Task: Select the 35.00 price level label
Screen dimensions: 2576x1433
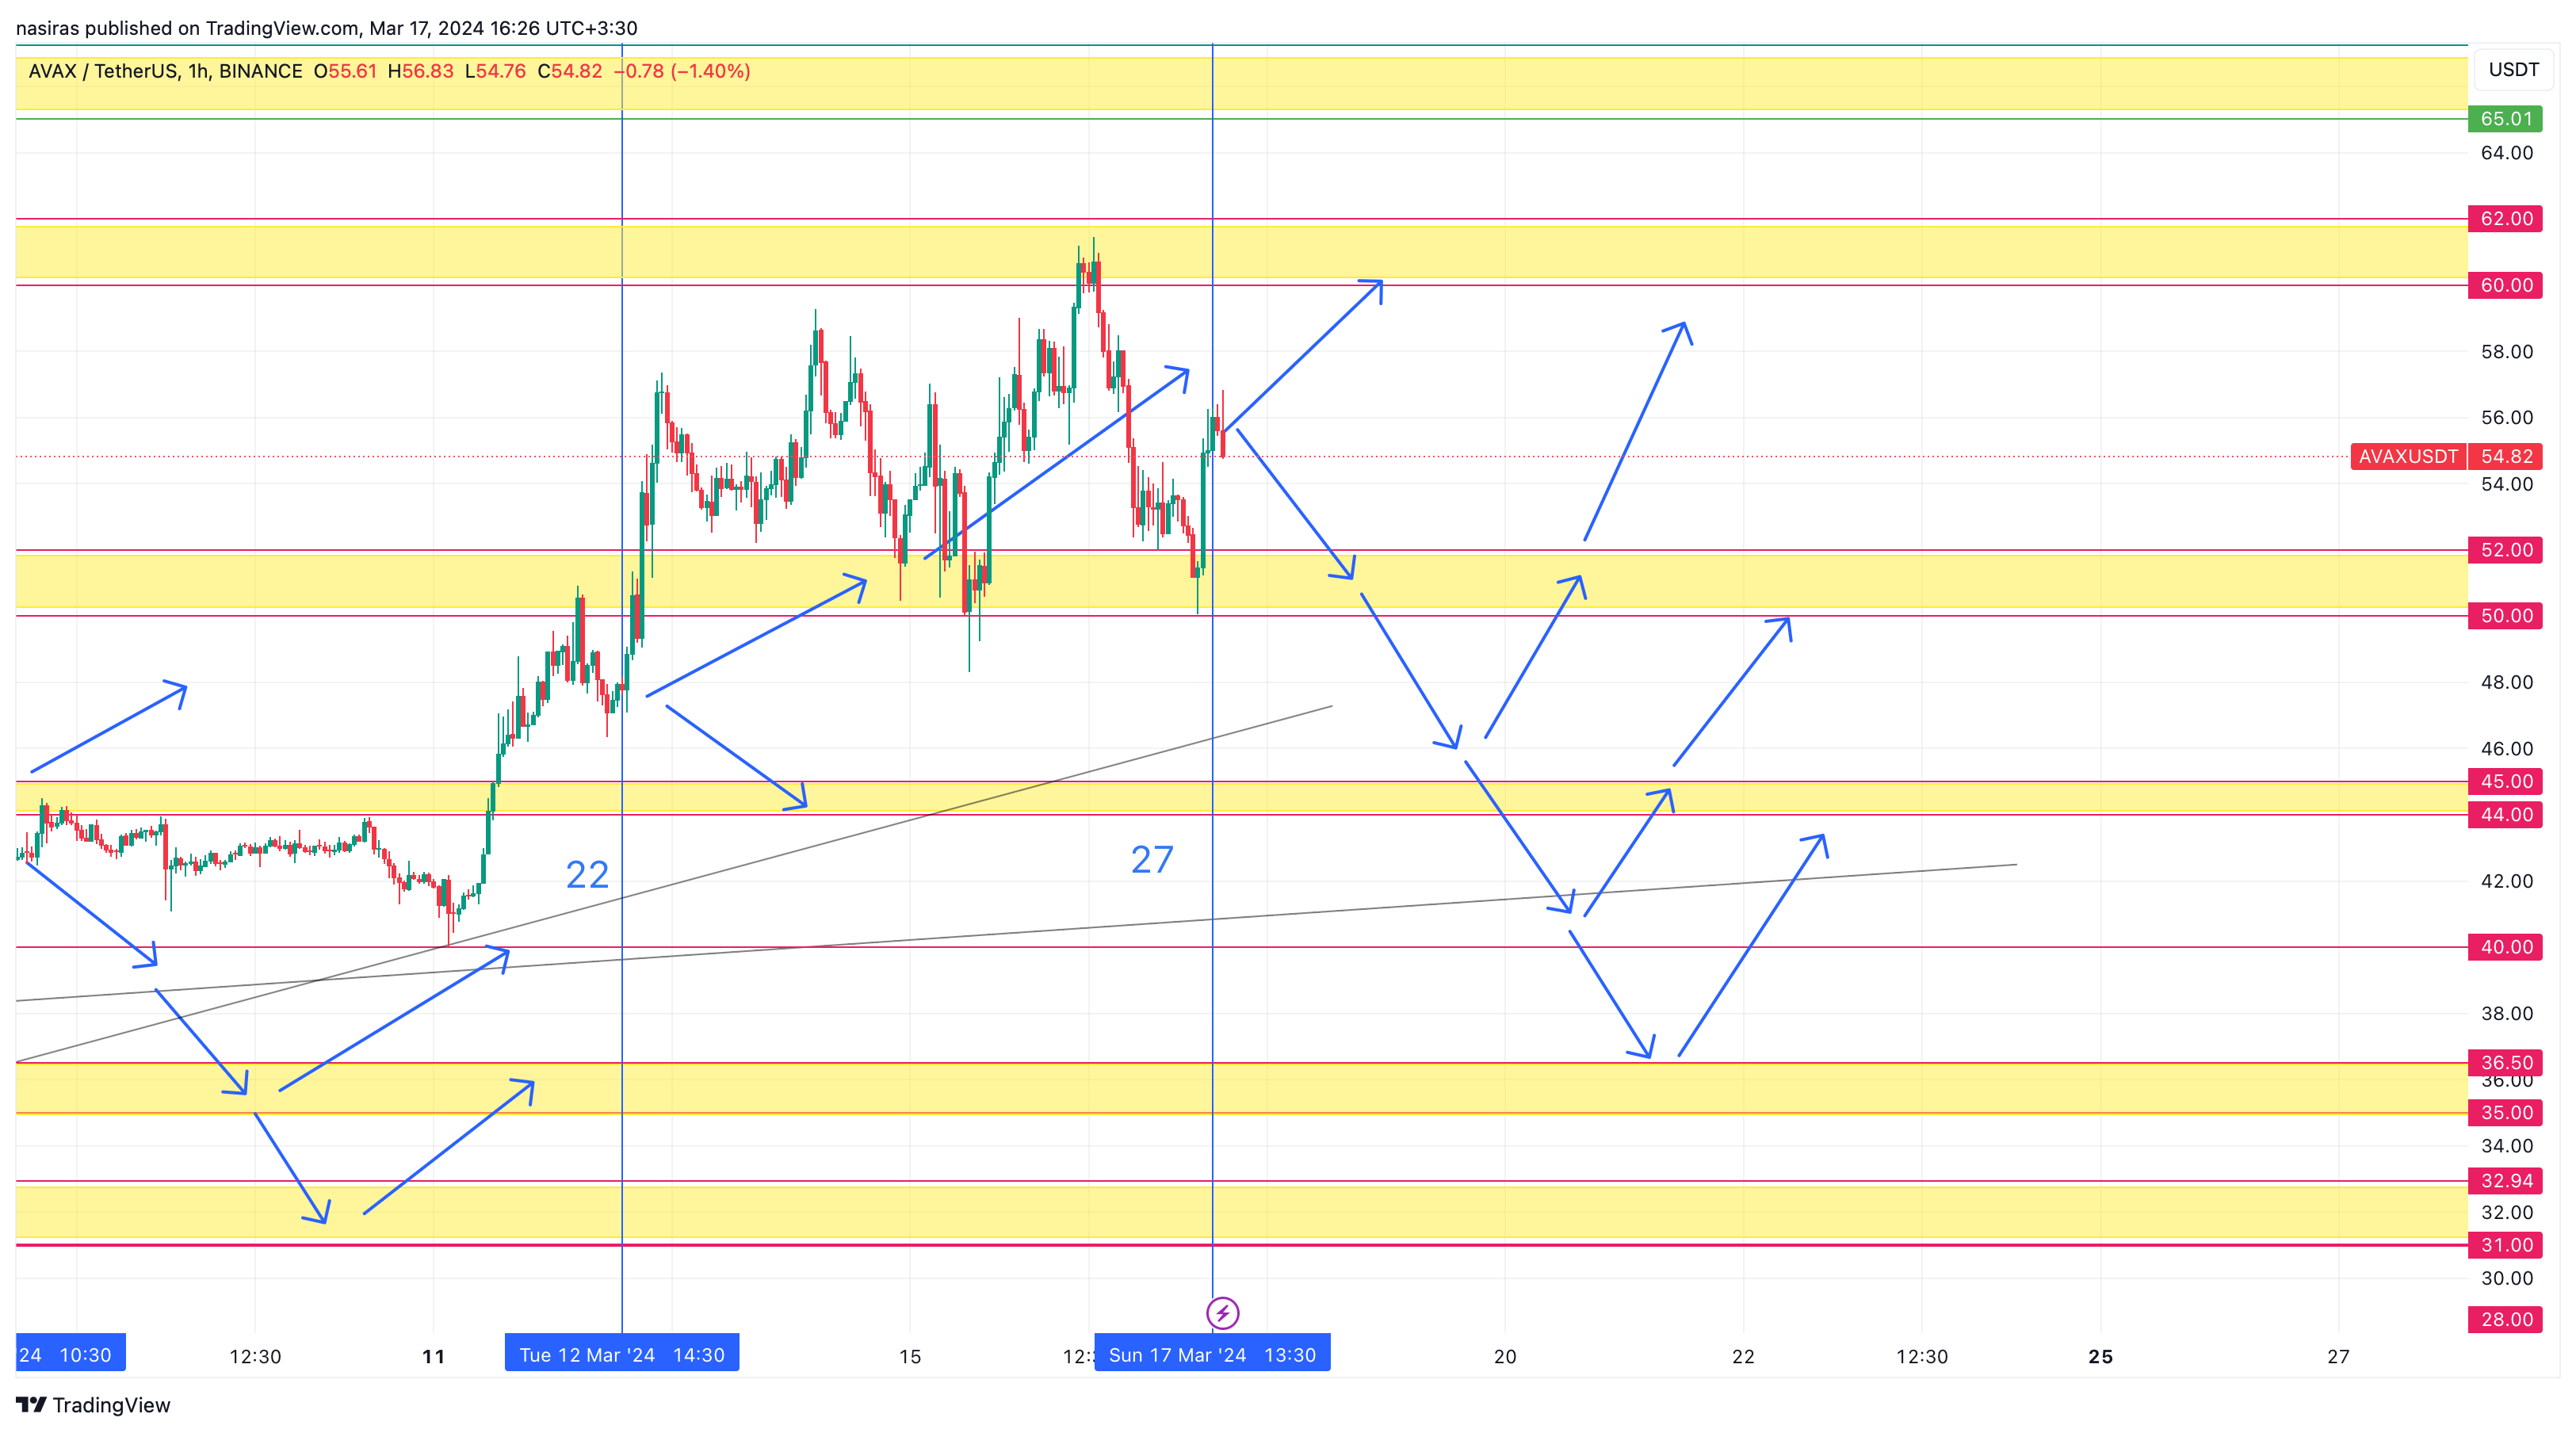Action: pos(2505,1112)
